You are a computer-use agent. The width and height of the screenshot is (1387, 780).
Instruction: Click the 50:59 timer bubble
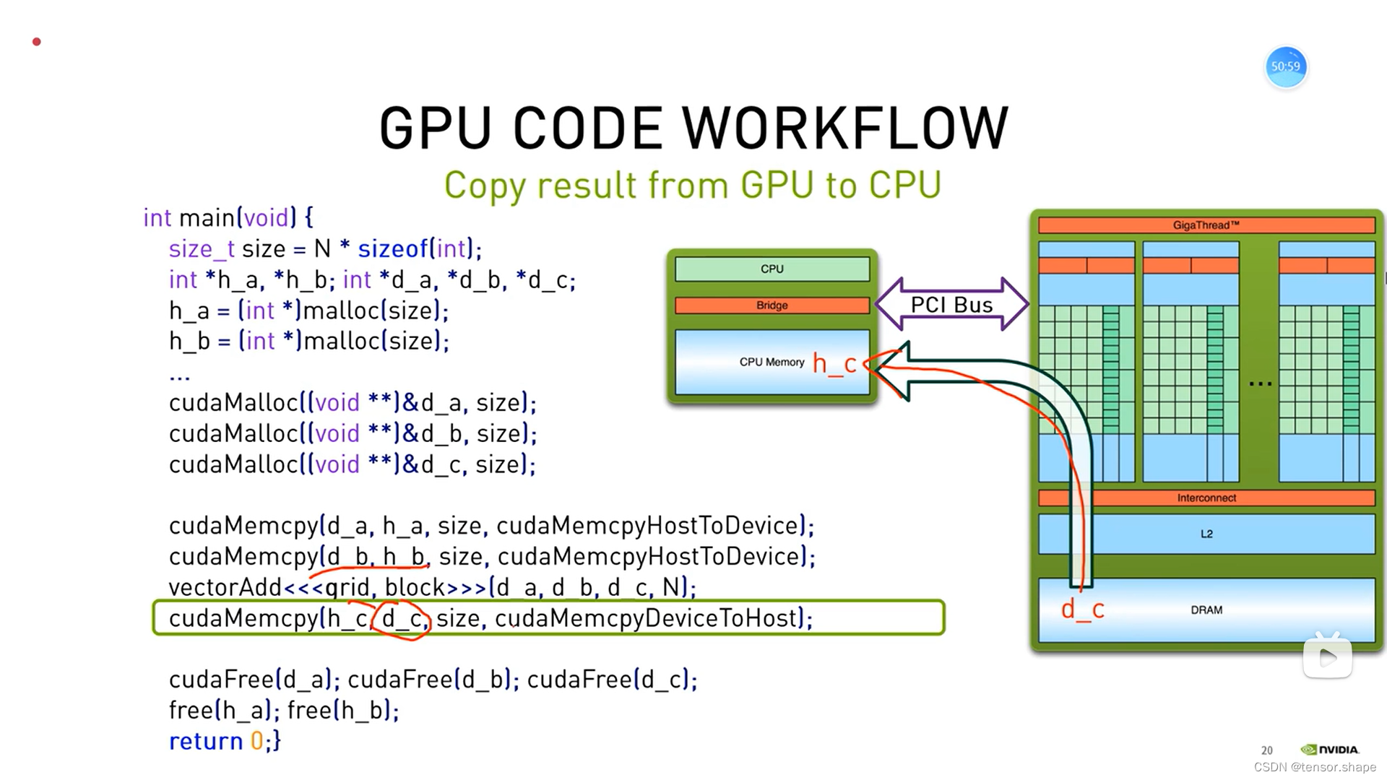[x=1286, y=66]
